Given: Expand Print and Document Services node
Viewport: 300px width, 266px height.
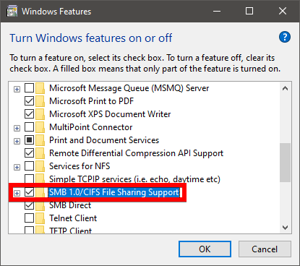Looking at the screenshot, I should point(17,142).
